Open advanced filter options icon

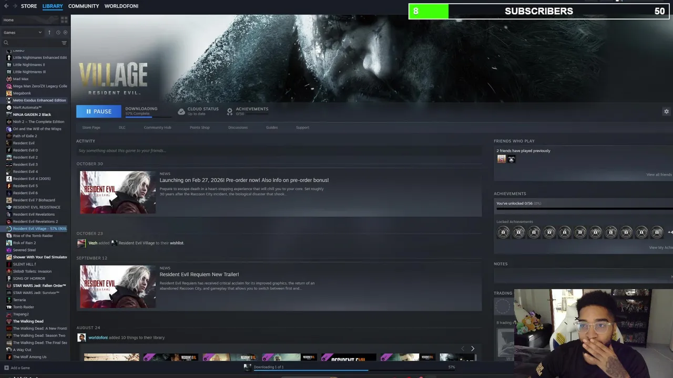[x=64, y=43]
